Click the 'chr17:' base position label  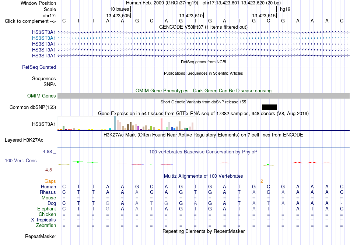click(x=49, y=15)
